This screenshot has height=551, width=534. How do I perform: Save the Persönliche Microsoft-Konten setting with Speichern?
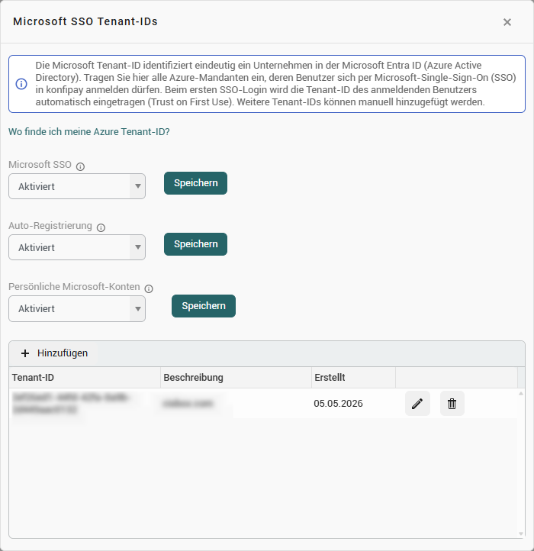pyautogui.click(x=204, y=306)
